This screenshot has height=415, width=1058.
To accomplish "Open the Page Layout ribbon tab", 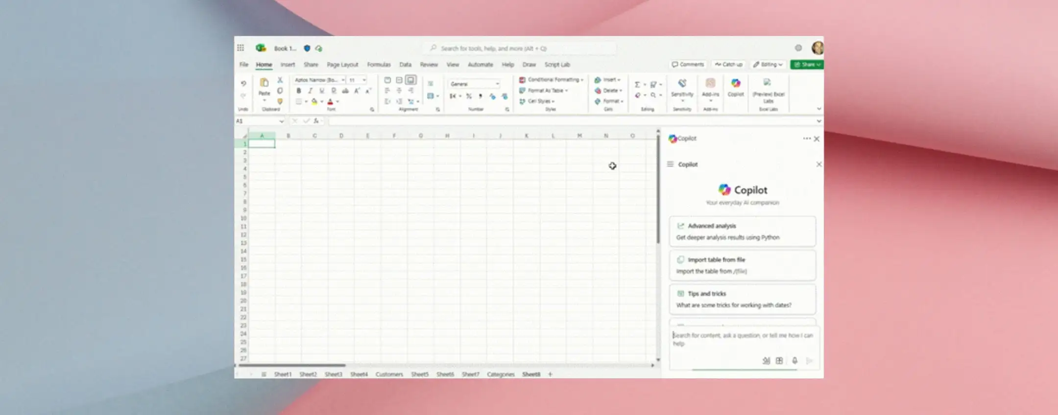I will [342, 65].
